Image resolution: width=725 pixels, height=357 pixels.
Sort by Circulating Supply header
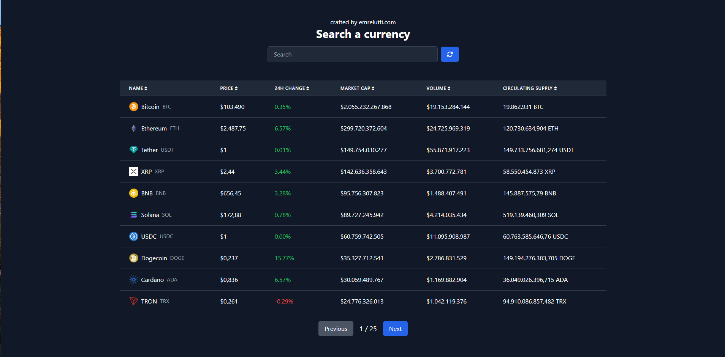[530, 88]
